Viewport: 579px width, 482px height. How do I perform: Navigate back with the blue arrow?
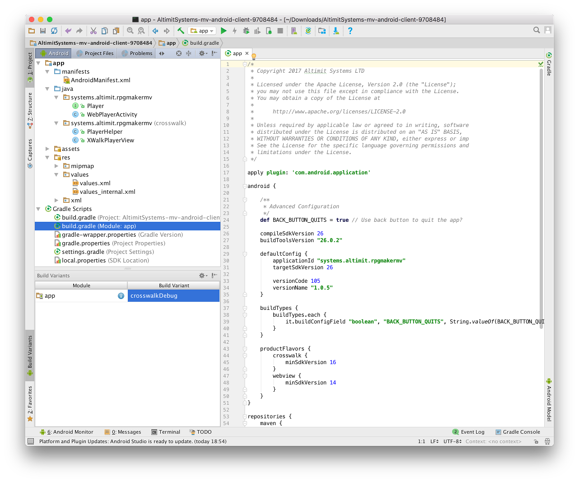pos(155,31)
